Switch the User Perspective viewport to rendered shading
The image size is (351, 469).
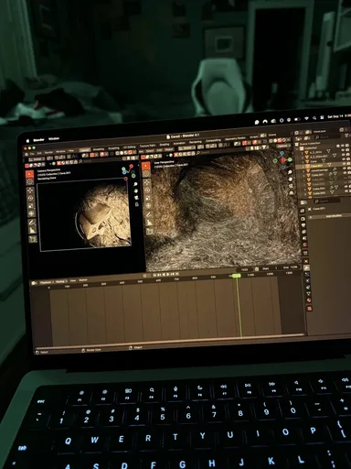click(x=283, y=140)
